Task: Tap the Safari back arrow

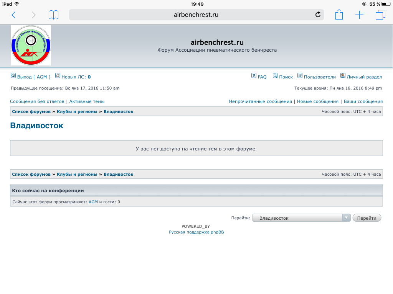Action: coord(14,15)
